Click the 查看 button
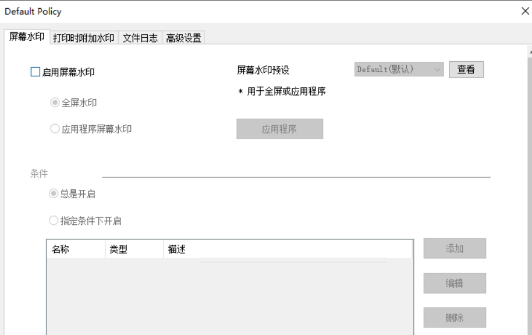532x335 pixels. point(466,70)
